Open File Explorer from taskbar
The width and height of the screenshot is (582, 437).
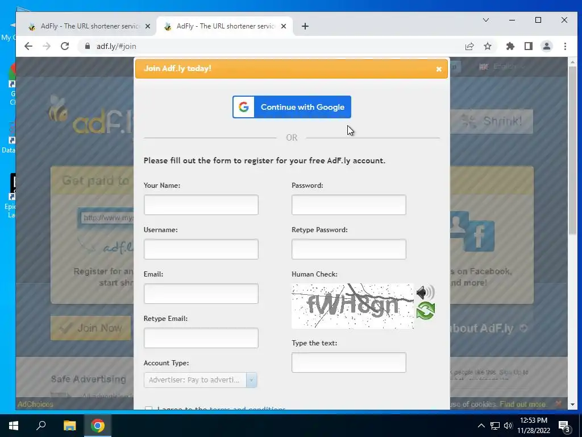tap(69, 426)
